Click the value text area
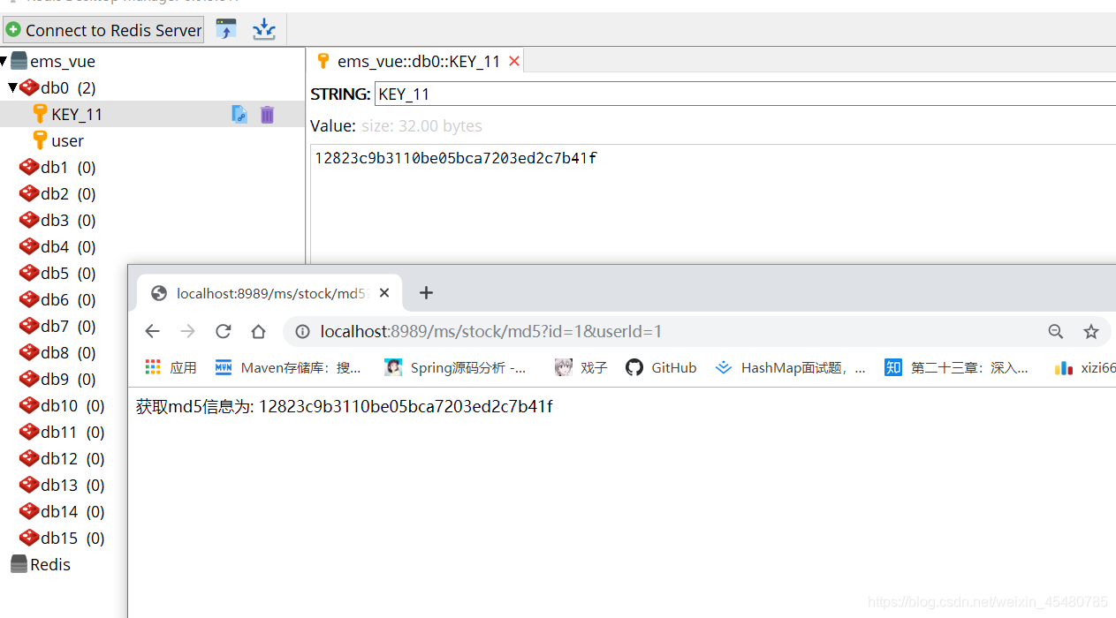1116x618 pixels. click(x=713, y=203)
